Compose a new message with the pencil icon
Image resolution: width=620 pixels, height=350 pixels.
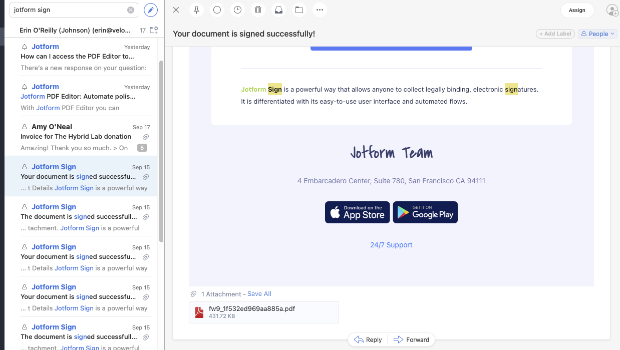(150, 10)
